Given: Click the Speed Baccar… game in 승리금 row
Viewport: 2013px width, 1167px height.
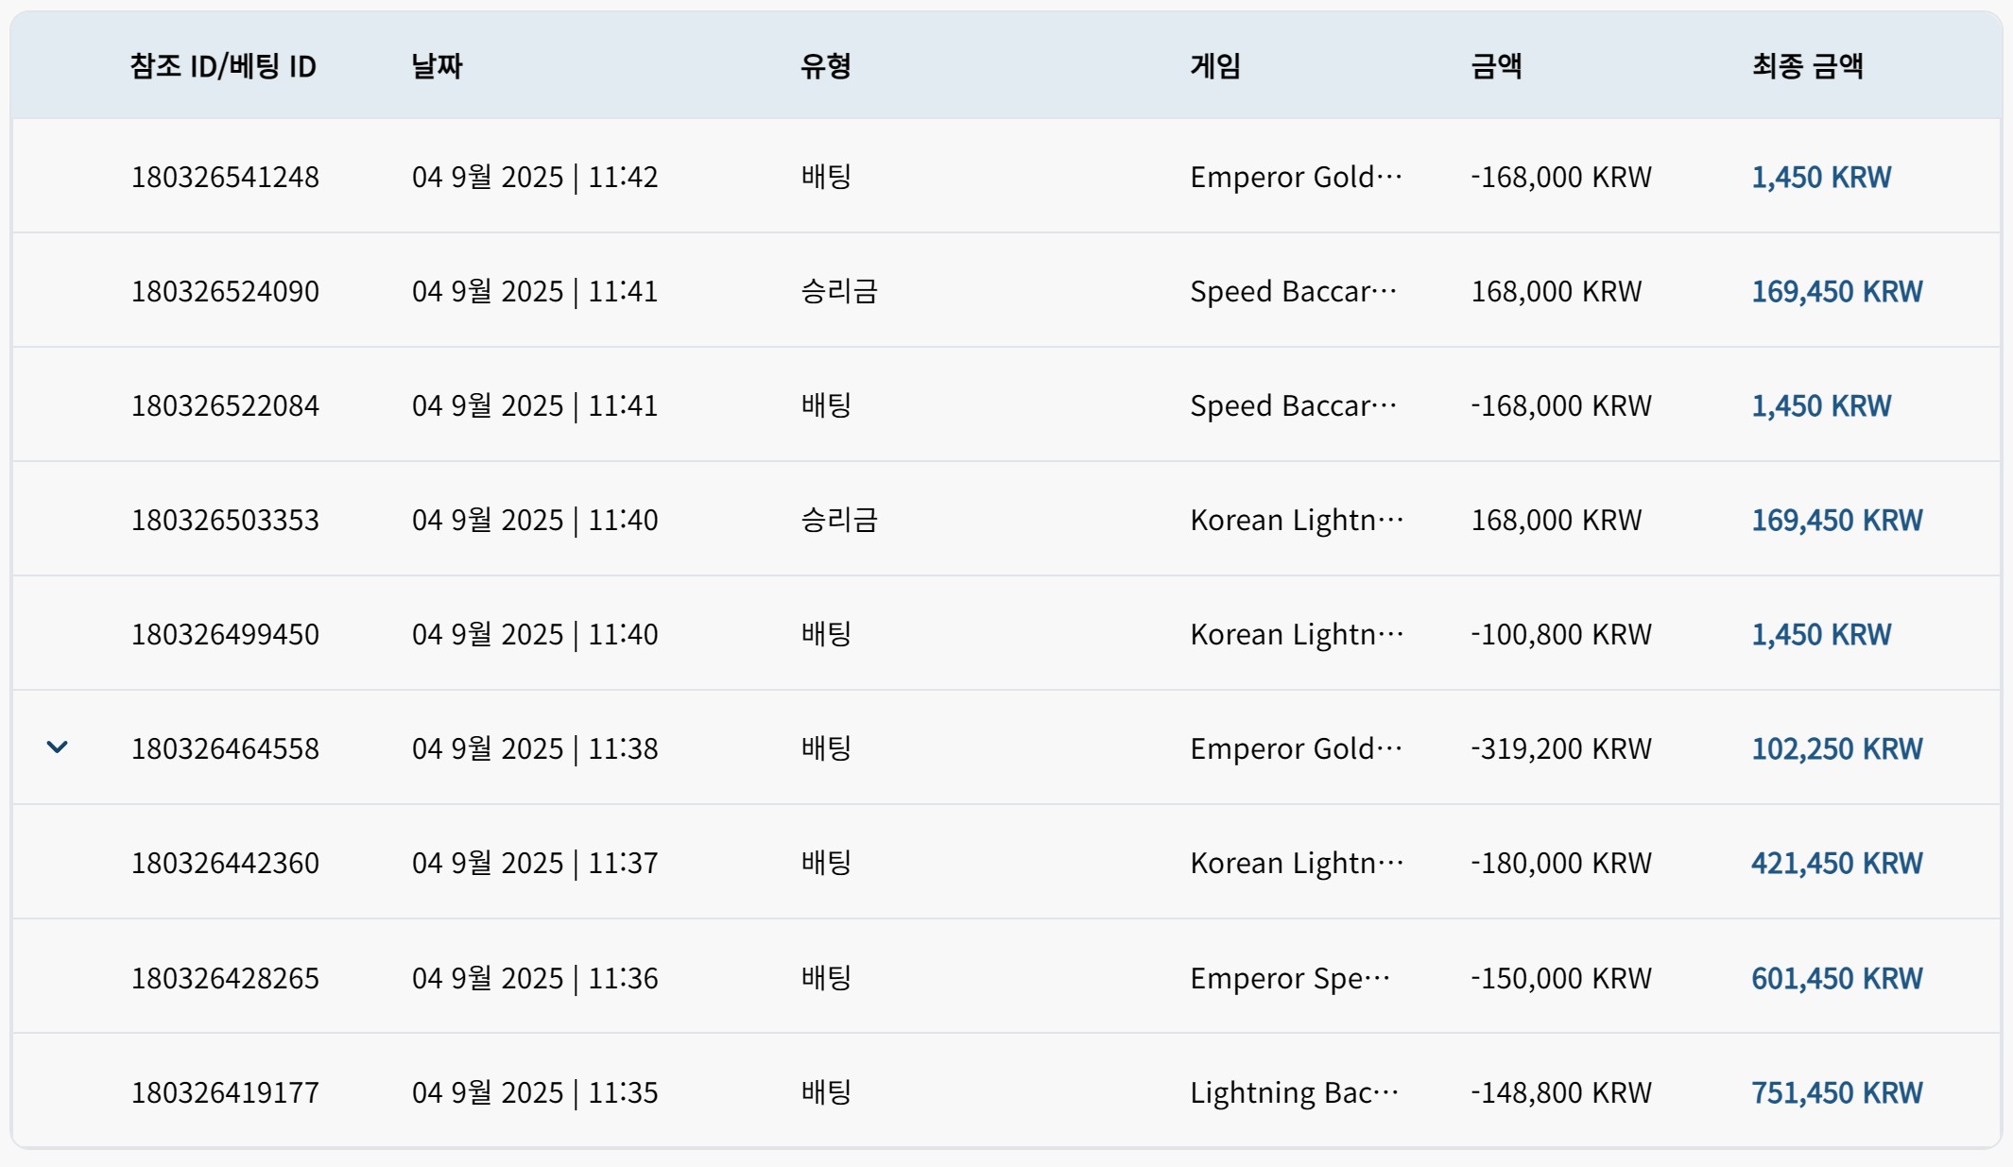Looking at the screenshot, I should pos(1293,291).
